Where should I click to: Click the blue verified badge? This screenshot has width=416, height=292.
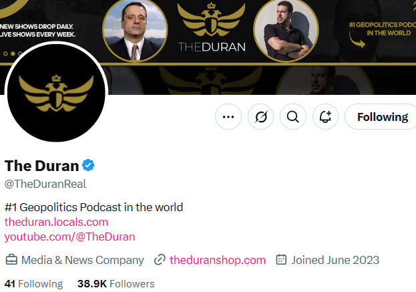click(x=87, y=165)
